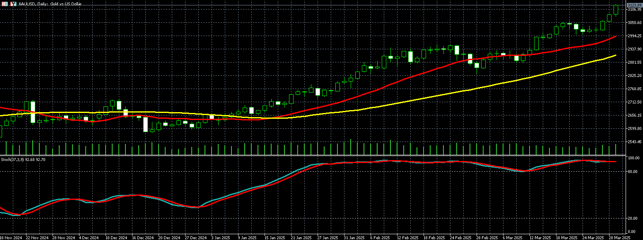Select the stochastic oscillator line at its peak

(584, 160)
